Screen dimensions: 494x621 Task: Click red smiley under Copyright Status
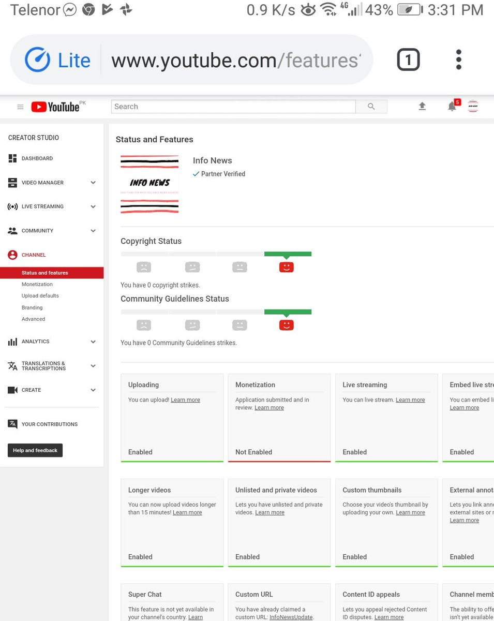click(x=286, y=267)
